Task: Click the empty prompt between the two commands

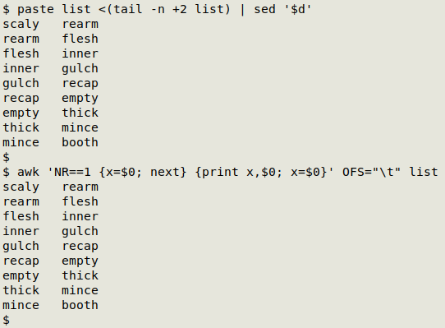Action: tap(7, 157)
